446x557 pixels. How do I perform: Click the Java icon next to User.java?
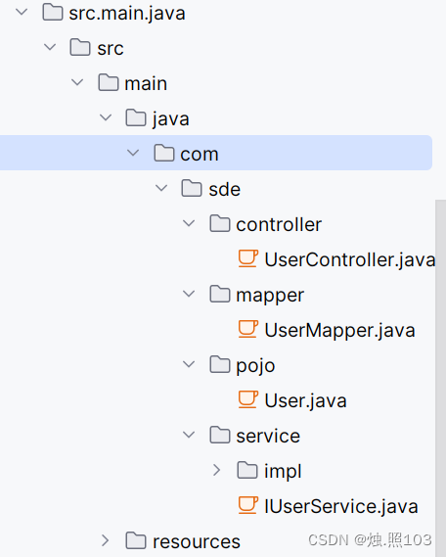click(x=247, y=399)
